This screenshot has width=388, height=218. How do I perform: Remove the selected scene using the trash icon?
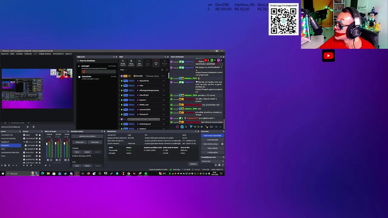5,165
